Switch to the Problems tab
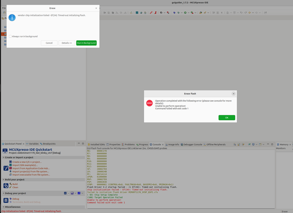This screenshot has width=293, height=213. pyautogui.click(x=128, y=145)
